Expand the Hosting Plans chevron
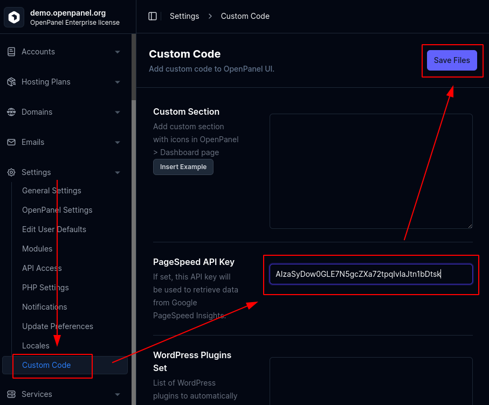This screenshot has width=489, height=405. 118,82
